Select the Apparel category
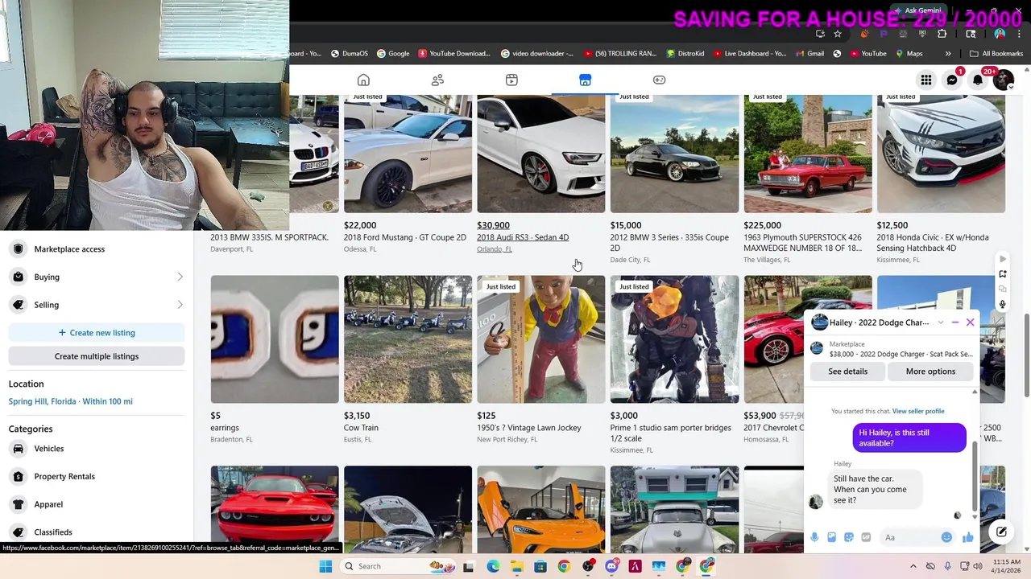1031x579 pixels. (x=97, y=504)
